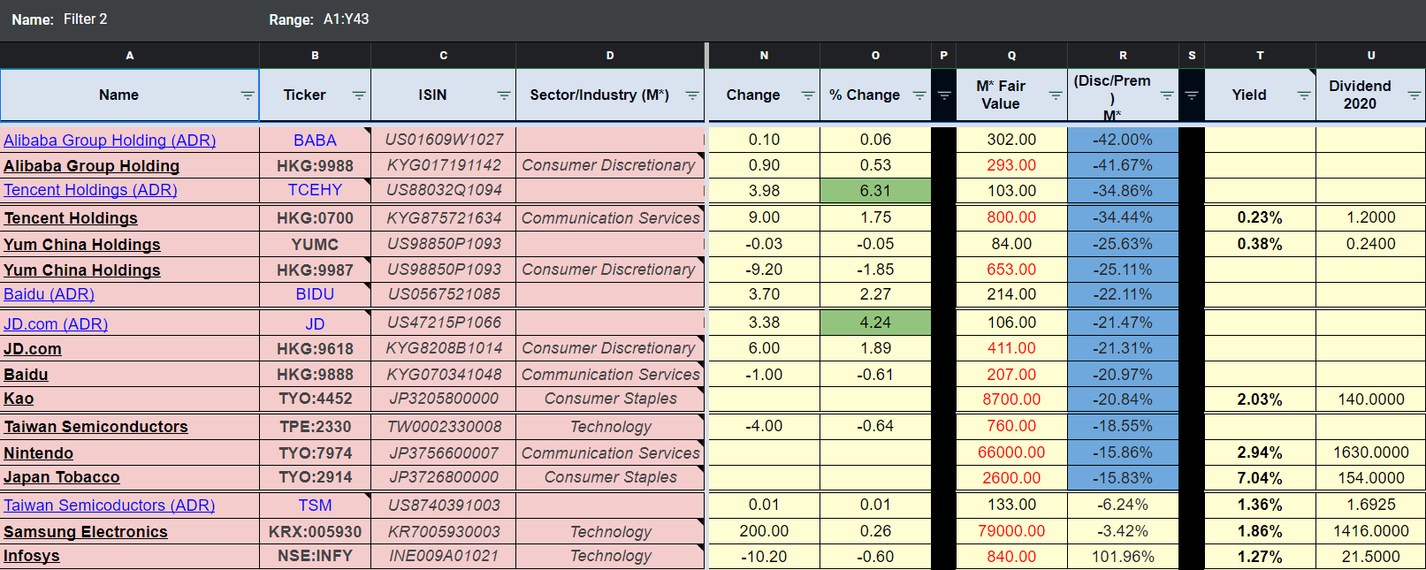Select yield cell 7.04%
The image size is (1426, 570).
point(1261,478)
